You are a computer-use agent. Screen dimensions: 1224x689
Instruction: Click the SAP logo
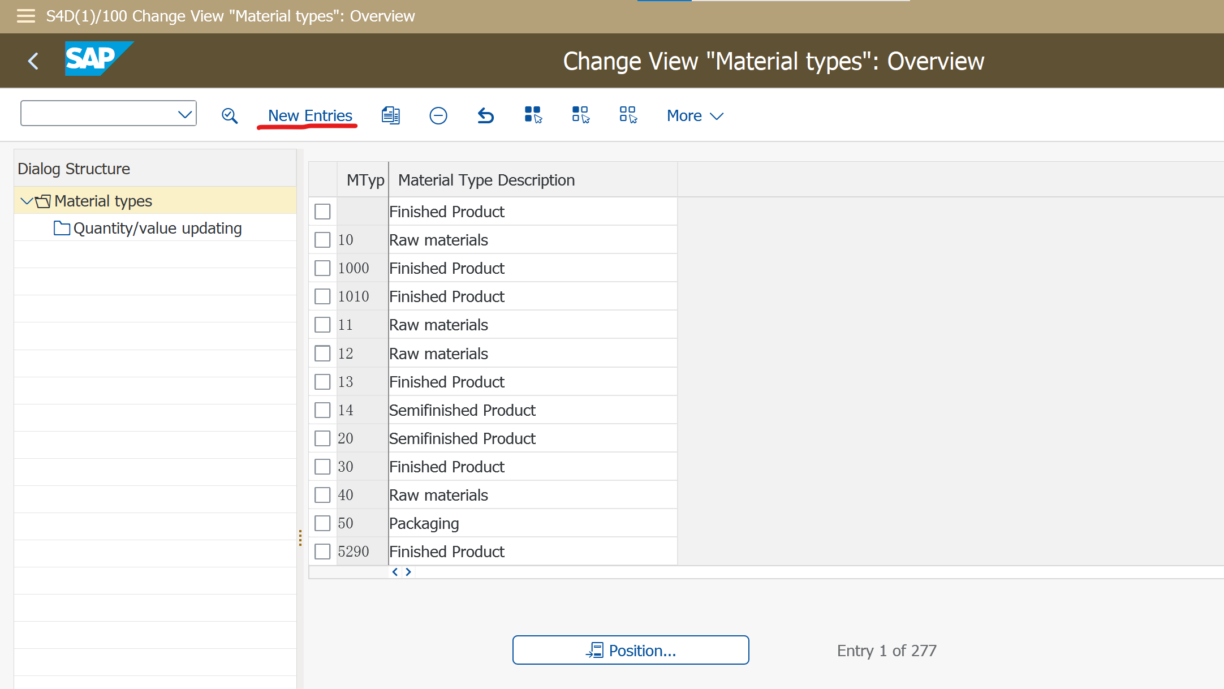(x=99, y=58)
